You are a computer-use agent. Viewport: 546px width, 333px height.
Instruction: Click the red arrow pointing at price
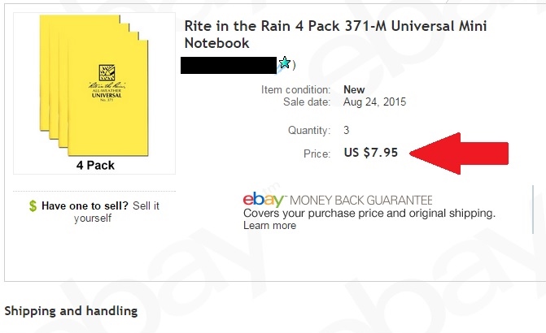click(460, 153)
